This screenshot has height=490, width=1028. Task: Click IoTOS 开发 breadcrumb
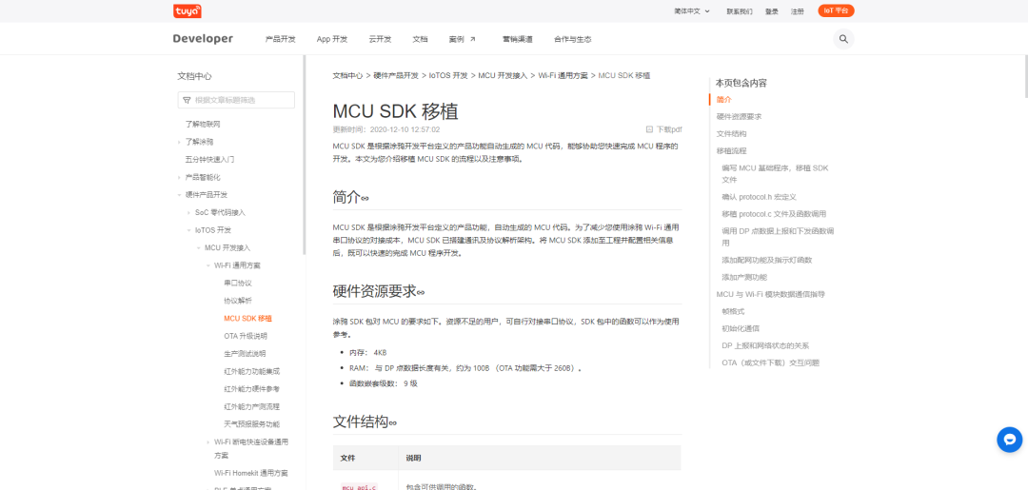coord(448,76)
